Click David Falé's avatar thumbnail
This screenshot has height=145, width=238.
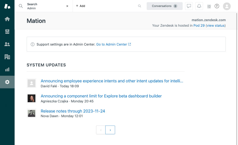point(31,83)
